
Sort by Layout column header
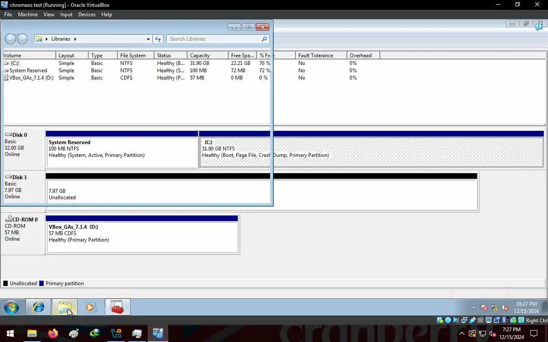72,56
